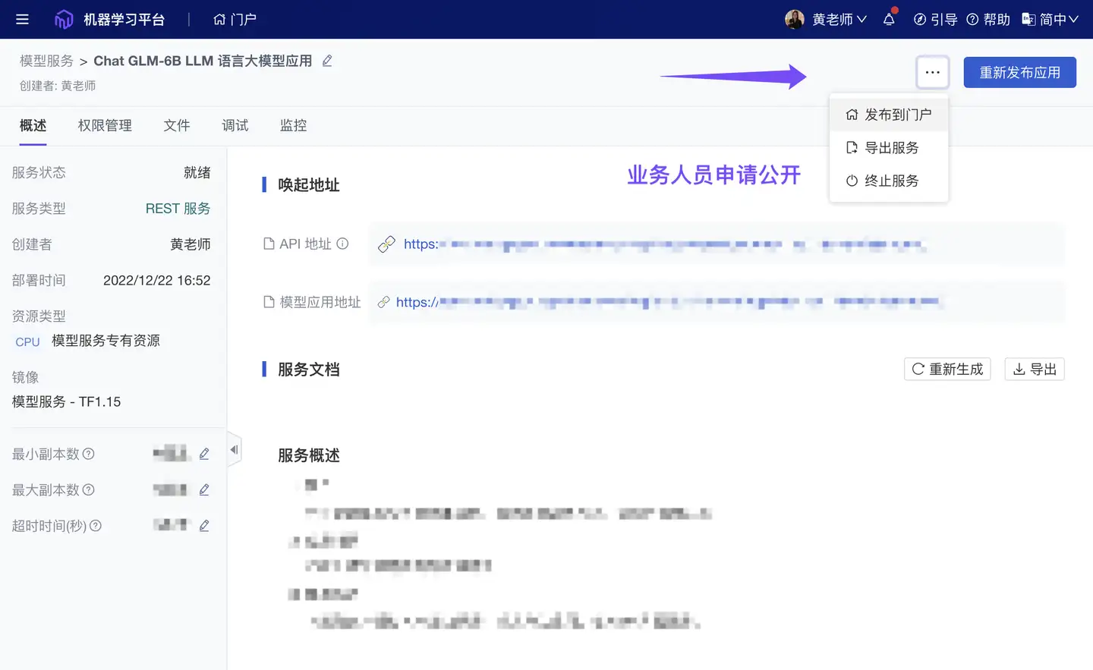Click the '创建者: 黄老师' subtitle text
Screen dimensions: 1093x670
point(58,86)
